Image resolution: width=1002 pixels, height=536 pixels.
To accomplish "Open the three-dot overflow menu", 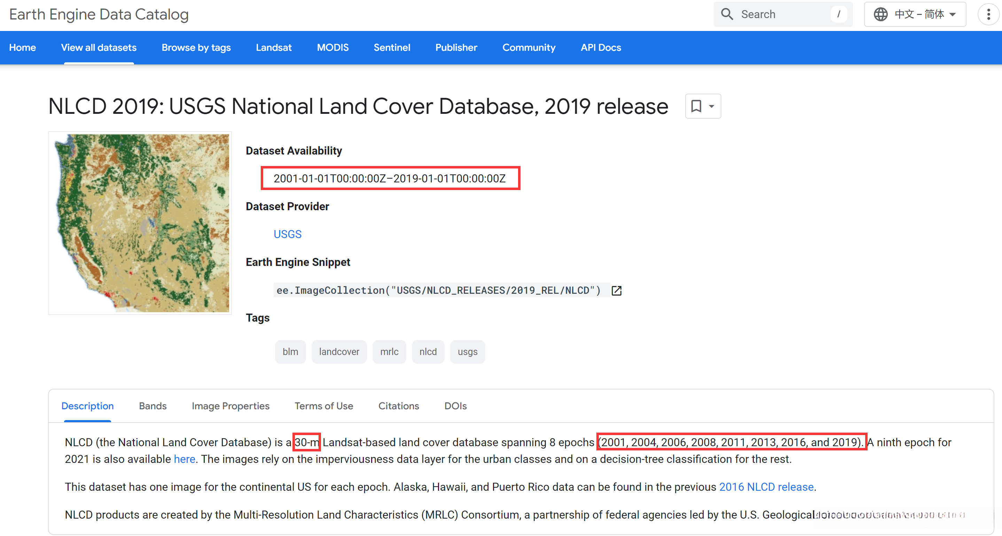I will (x=988, y=14).
